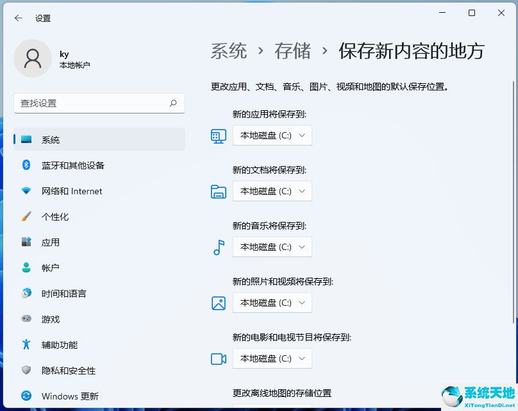
Task: Click the 辅助功能 accessibility icon
Action: (x=26, y=345)
